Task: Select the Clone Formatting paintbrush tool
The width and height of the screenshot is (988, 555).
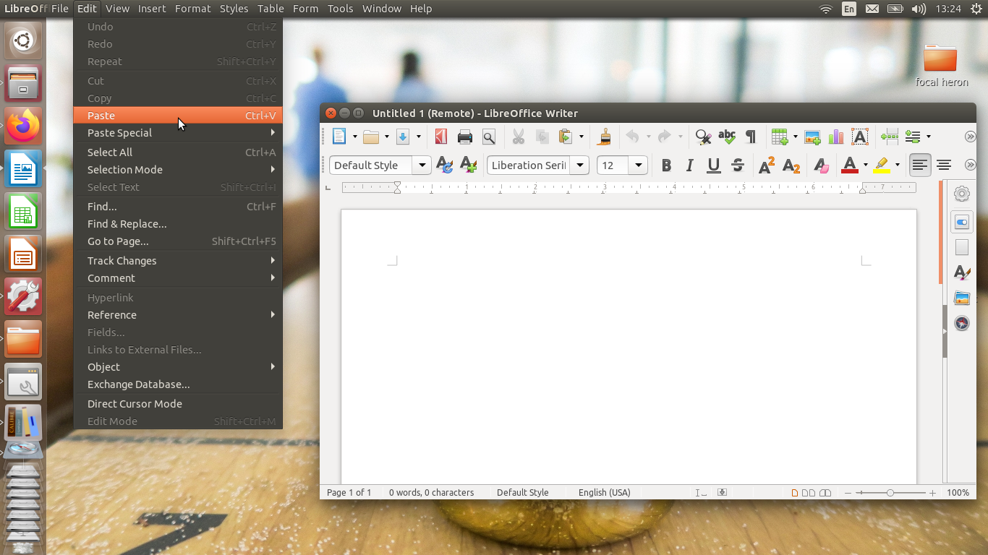Action: [x=604, y=137]
